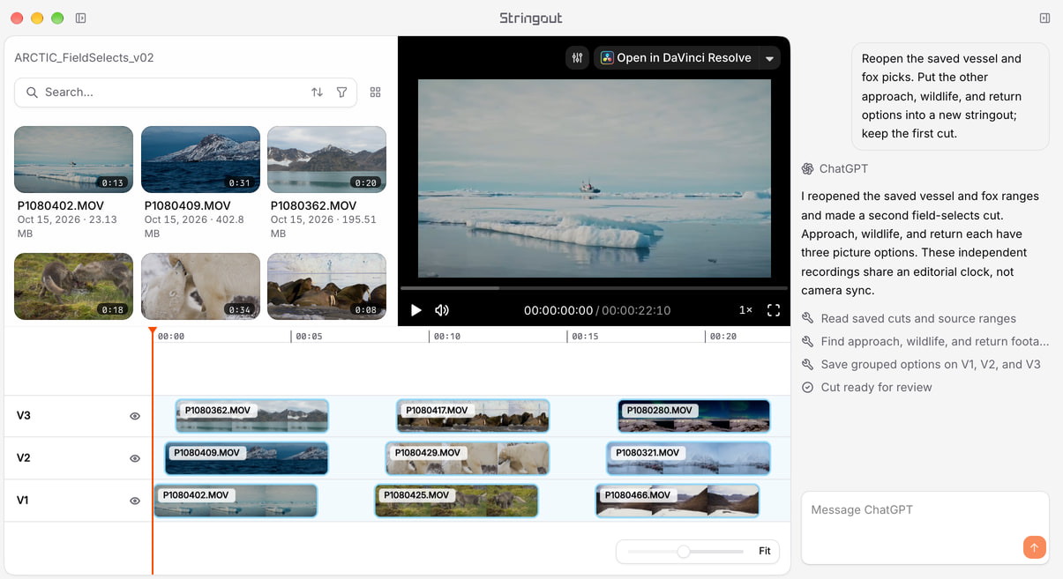Toggle the right chat panel icon
Image resolution: width=1063 pixels, height=579 pixels.
click(1044, 18)
